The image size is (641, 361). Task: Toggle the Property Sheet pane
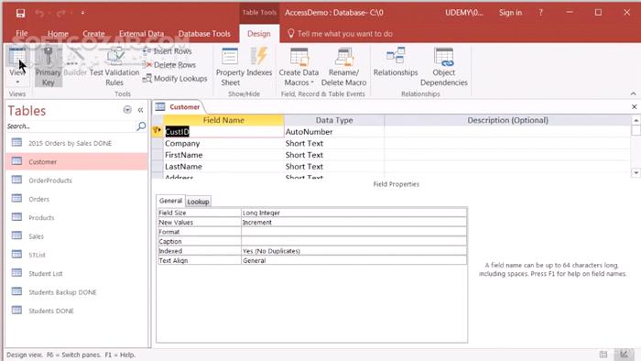(230, 66)
